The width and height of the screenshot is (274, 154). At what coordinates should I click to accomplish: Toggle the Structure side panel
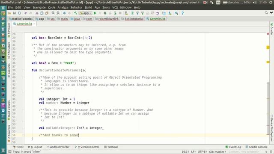(x=9, y=50)
